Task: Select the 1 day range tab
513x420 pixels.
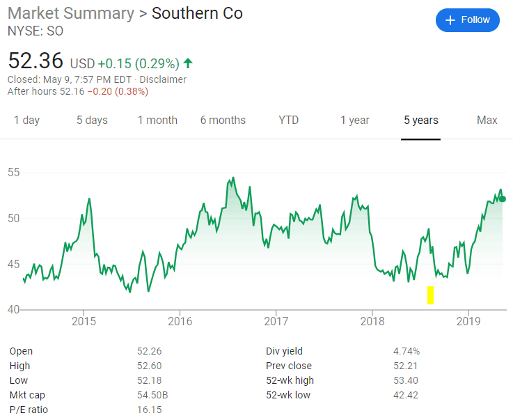Action: [x=26, y=120]
